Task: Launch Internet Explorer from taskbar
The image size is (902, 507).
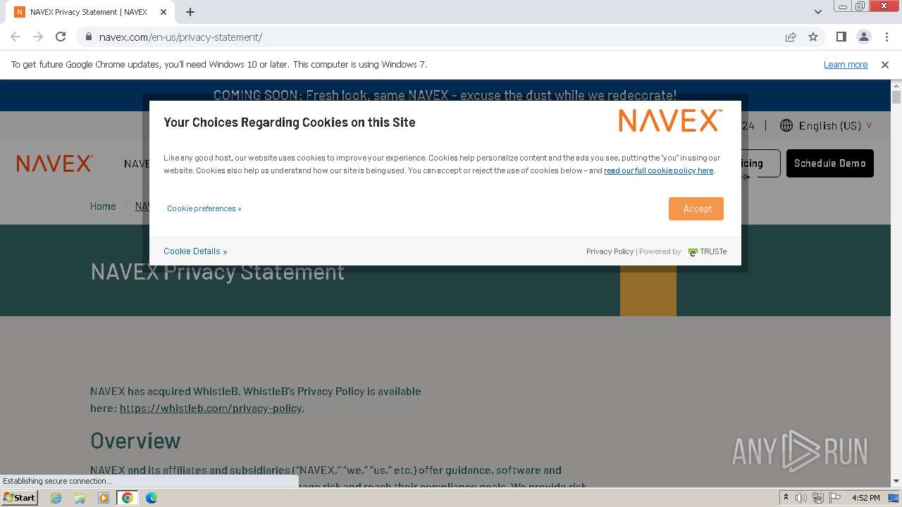Action: 56,498
